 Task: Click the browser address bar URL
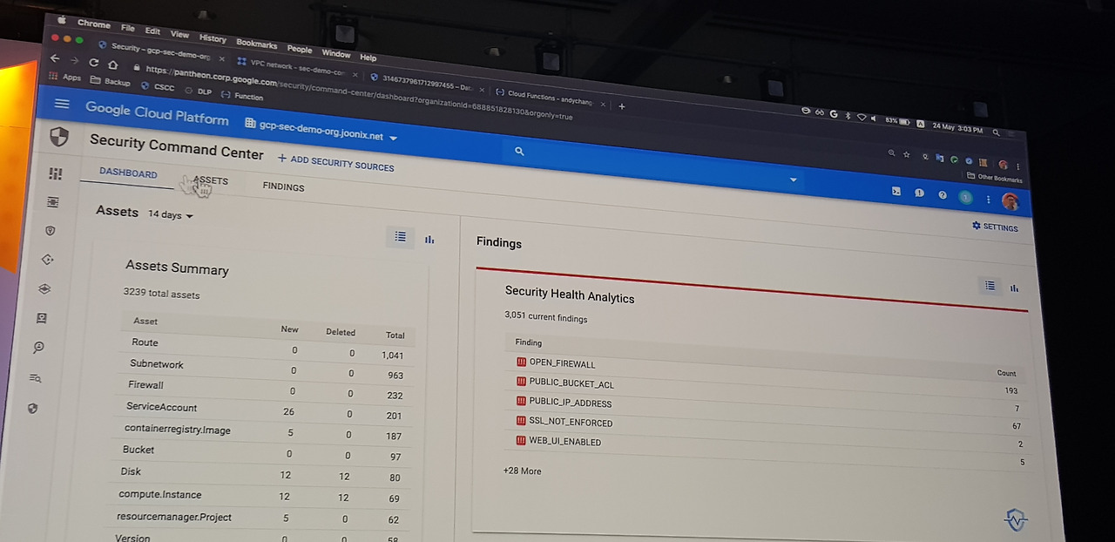coord(359,92)
